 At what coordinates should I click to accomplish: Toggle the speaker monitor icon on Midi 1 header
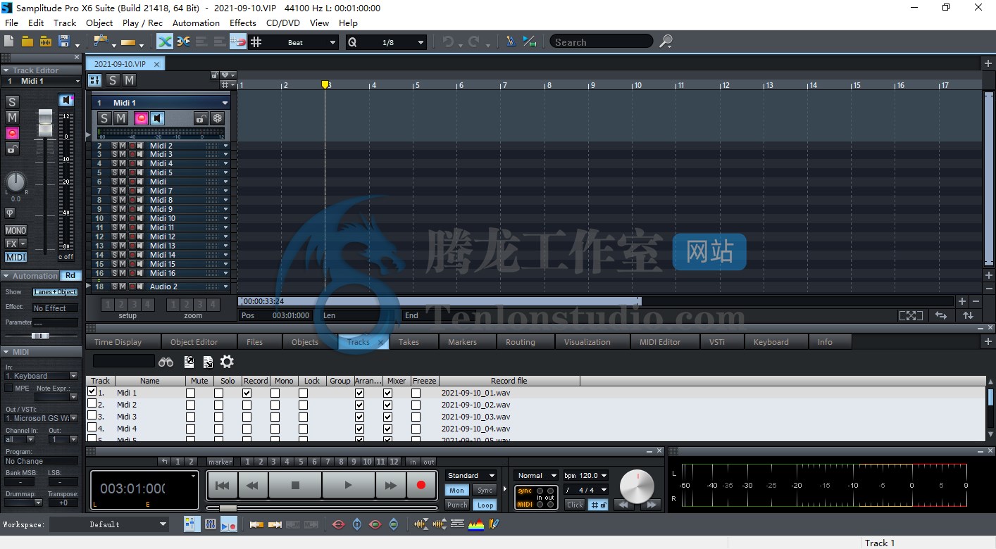pyautogui.click(x=158, y=118)
